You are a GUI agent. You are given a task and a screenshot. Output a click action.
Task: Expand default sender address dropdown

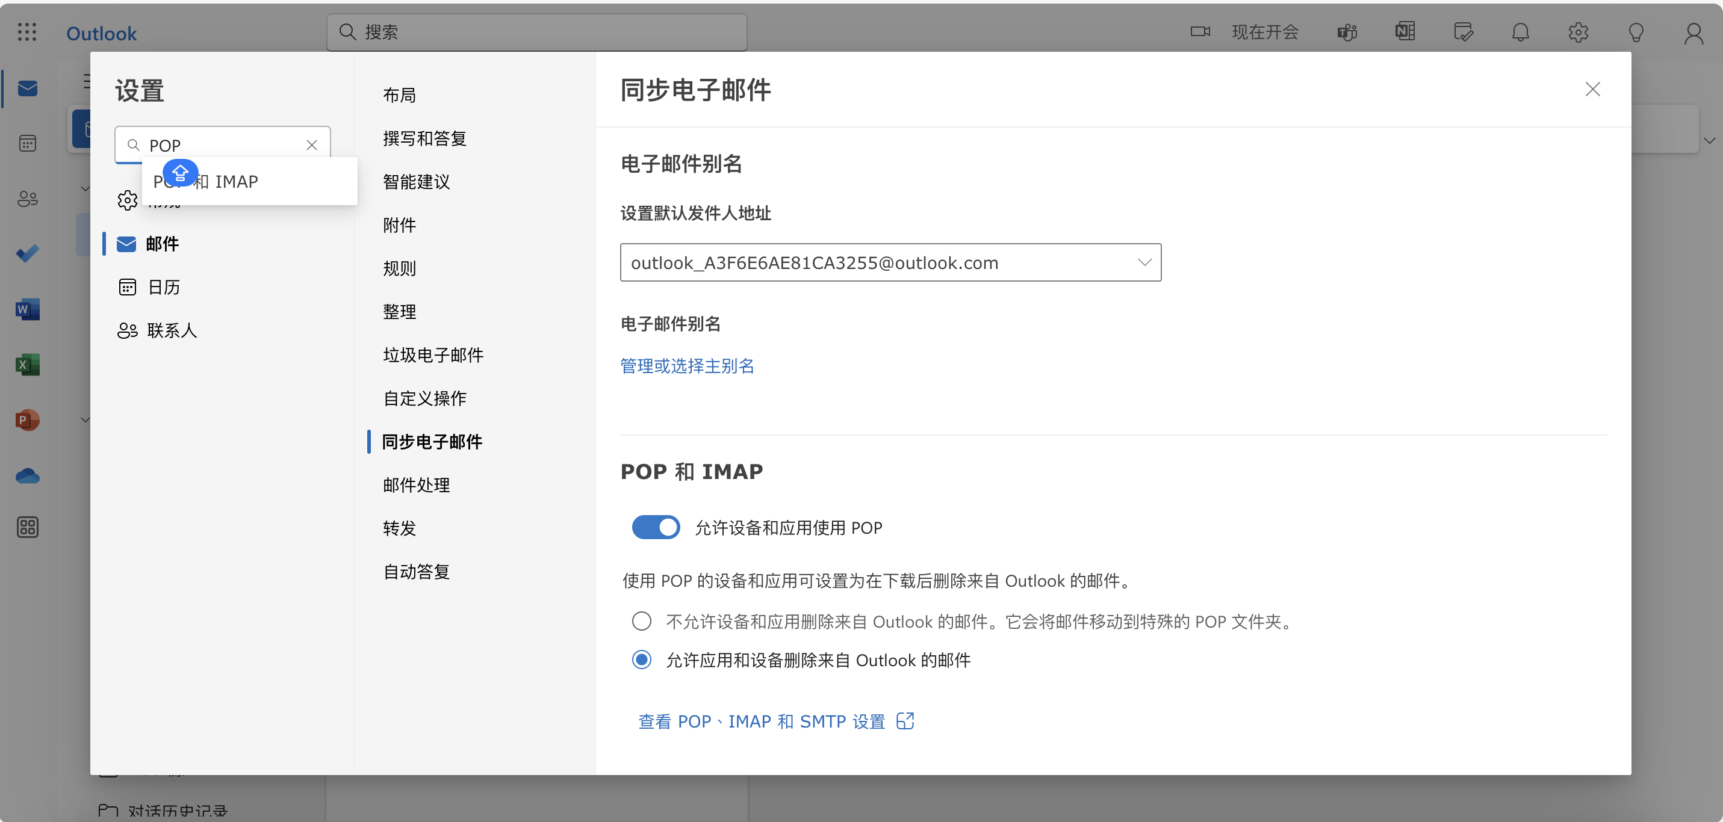1144,262
